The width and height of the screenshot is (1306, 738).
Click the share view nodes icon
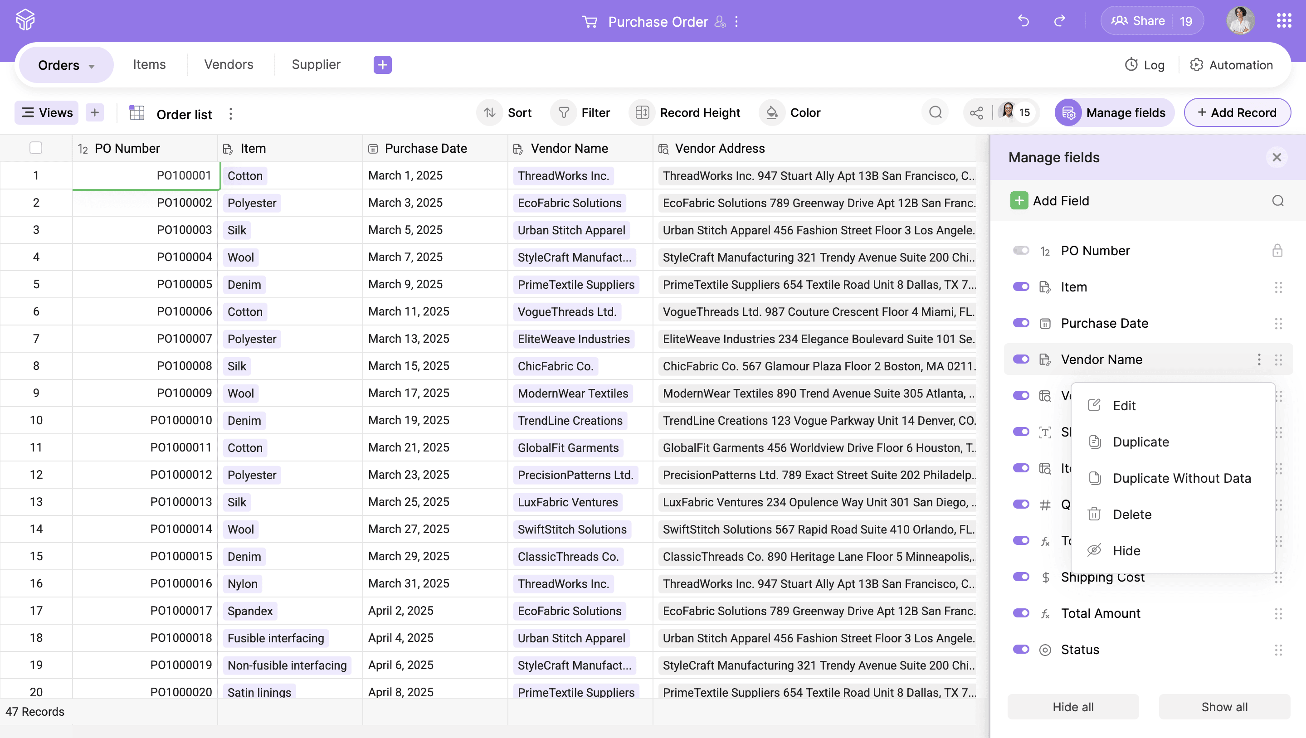point(976,112)
